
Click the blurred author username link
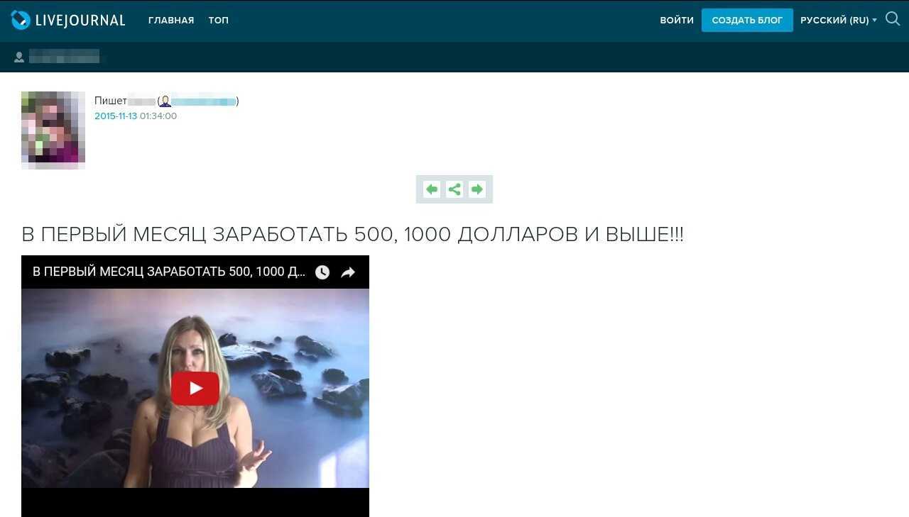pos(204,101)
